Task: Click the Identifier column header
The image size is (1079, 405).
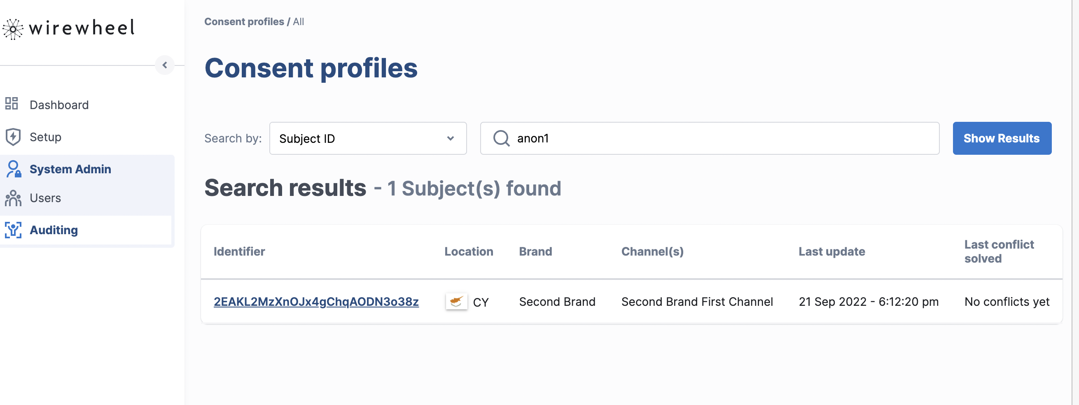Action: click(x=239, y=251)
